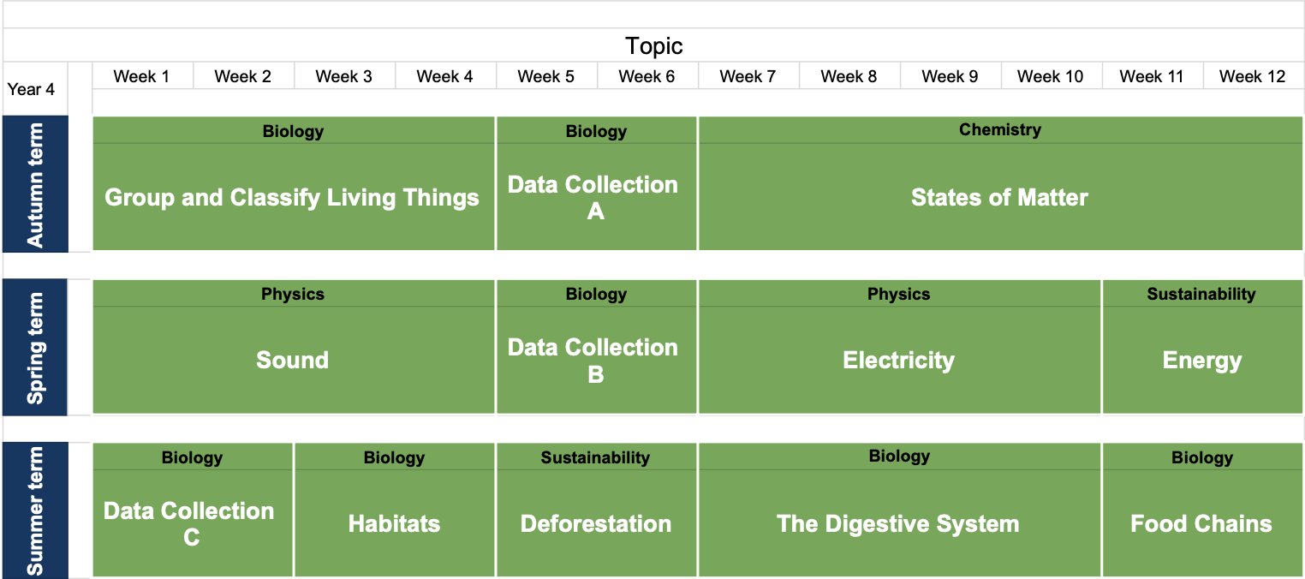This screenshot has height=579, width=1305.
Task: Select the Week 6 column header
Action: [647, 76]
